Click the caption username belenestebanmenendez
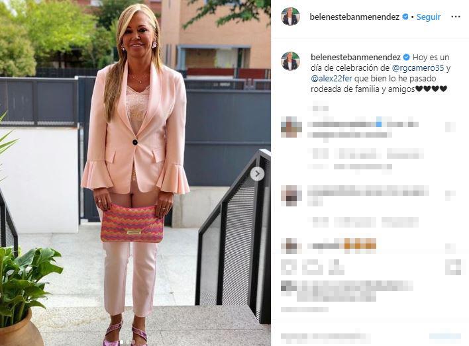Viewport: 469px width, 346px height. 356,57
